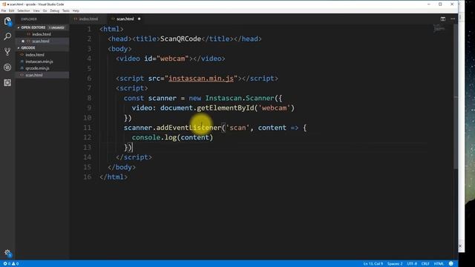Click the UTF-8 encoding status entry
The width and height of the screenshot is (475, 267).
[412, 264]
